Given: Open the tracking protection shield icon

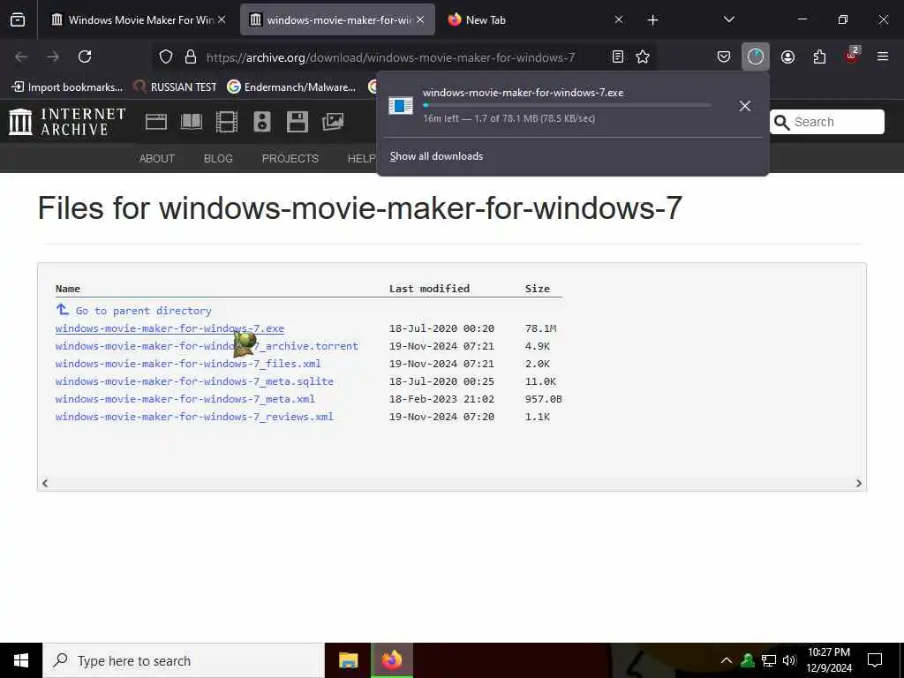Looking at the screenshot, I should 166,56.
